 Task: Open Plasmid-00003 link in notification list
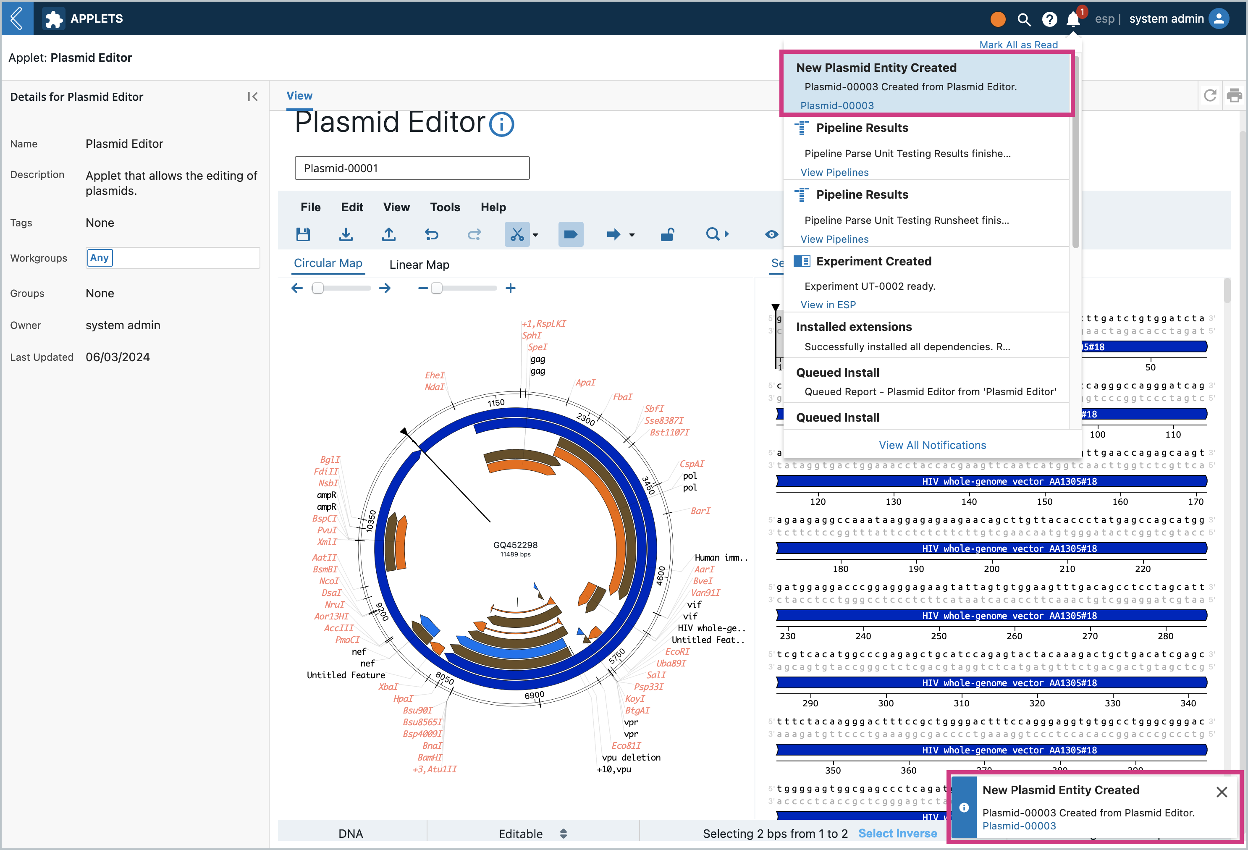pos(836,106)
